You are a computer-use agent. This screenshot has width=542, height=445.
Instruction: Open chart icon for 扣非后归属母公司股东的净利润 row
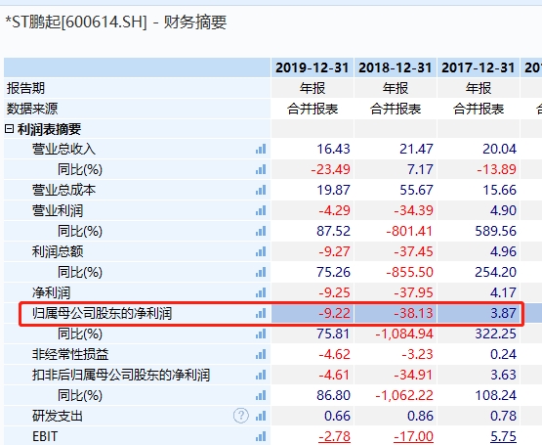click(261, 375)
